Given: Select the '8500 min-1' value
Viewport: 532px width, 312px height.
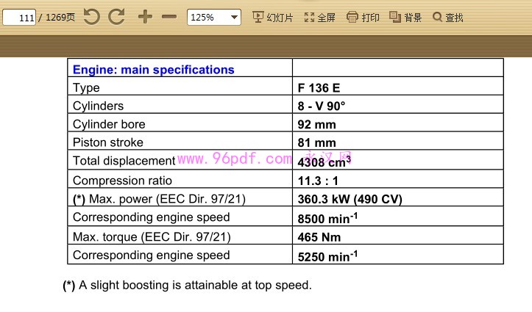Looking at the screenshot, I should point(327,218).
